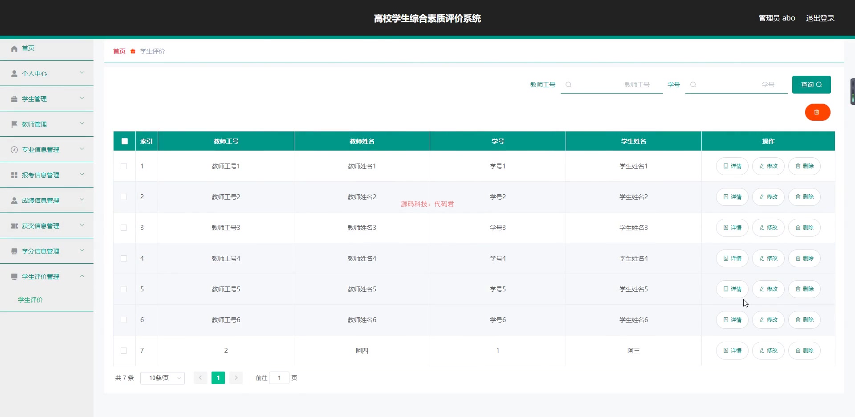
Task: Check the select-all checkbox in table header
Action: pyautogui.click(x=124, y=141)
